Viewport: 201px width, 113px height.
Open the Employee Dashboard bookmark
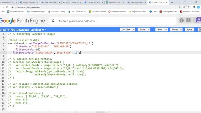click(189, 12)
